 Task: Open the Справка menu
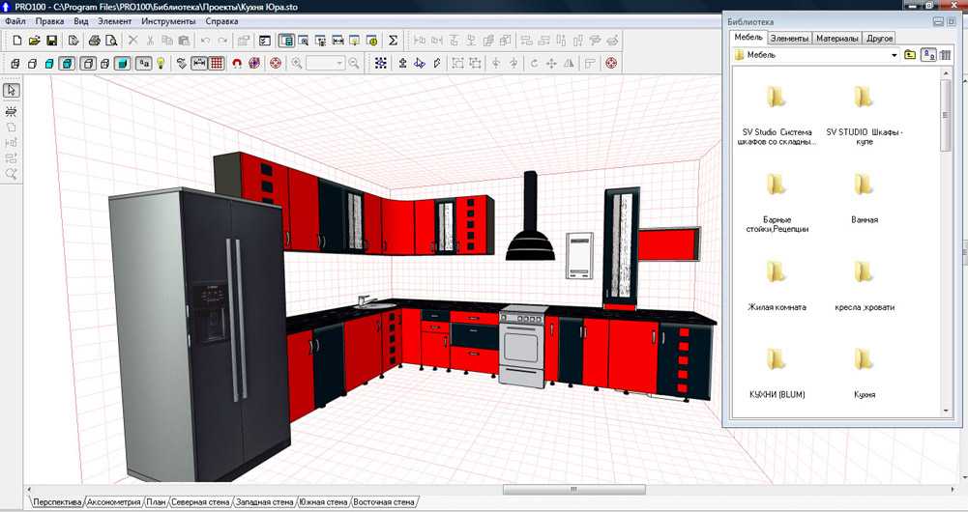point(221,21)
